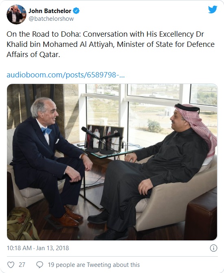Viewport: 224px width, 273px height.
Task: Follow the audioboom.com/posts link
Action: click(66, 75)
